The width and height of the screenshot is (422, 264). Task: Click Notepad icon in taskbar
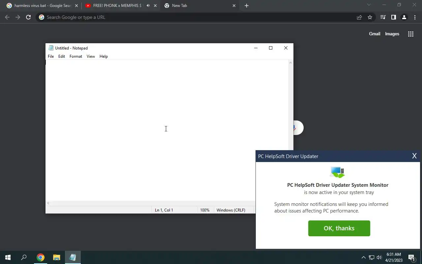pos(73,257)
